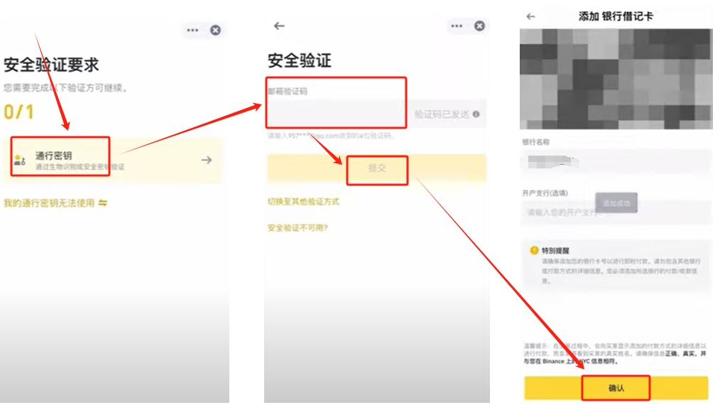Open the more options menu on the 安全验证要求 screen
The width and height of the screenshot is (715, 405).
tap(192, 30)
